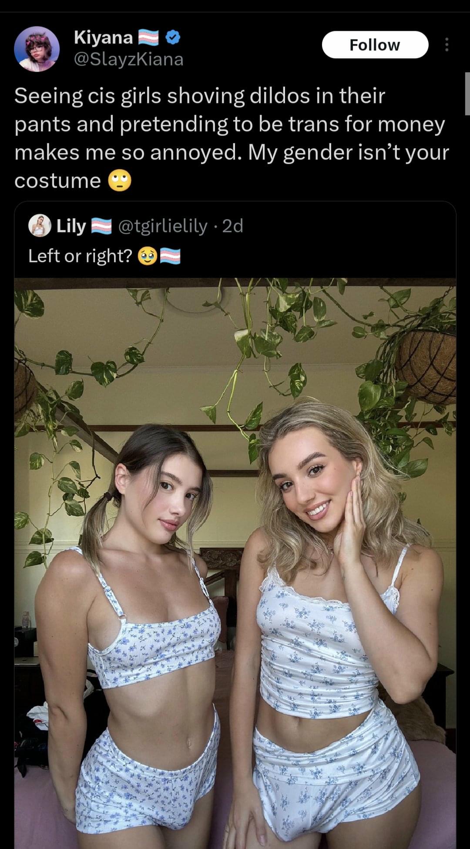Click the flag emoji after 'Left or right?'
Viewport: 470px width, 849px height.
coord(170,256)
